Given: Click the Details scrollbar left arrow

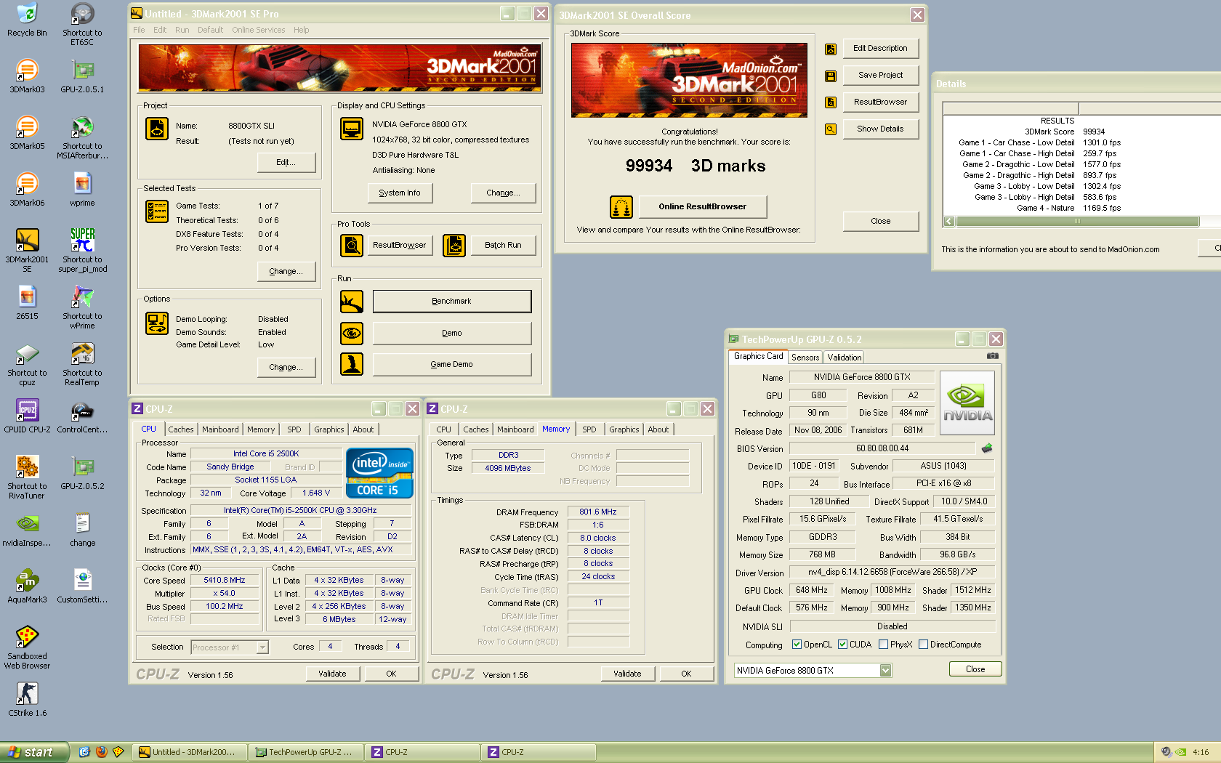Looking at the screenshot, I should pyautogui.click(x=949, y=222).
